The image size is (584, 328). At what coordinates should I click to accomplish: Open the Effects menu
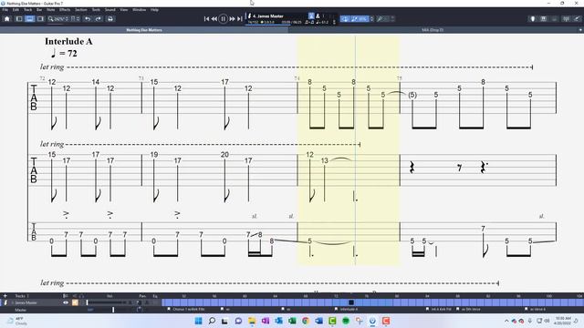tap(65, 10)
